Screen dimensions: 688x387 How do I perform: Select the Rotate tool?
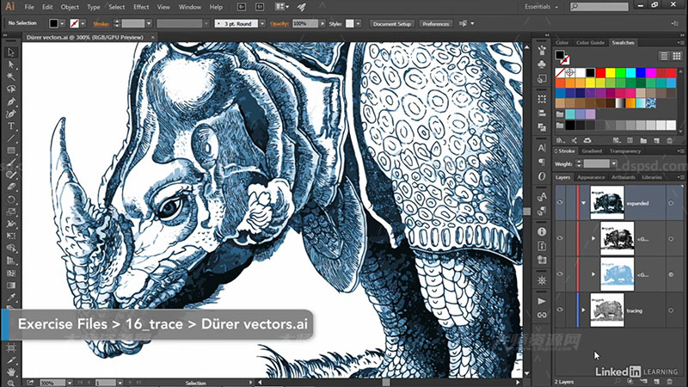(11, 200)
